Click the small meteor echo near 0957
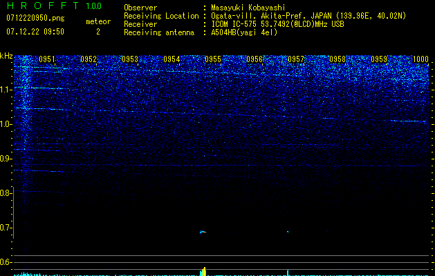The height and width of the screenshot is (276, 435). 288,231
